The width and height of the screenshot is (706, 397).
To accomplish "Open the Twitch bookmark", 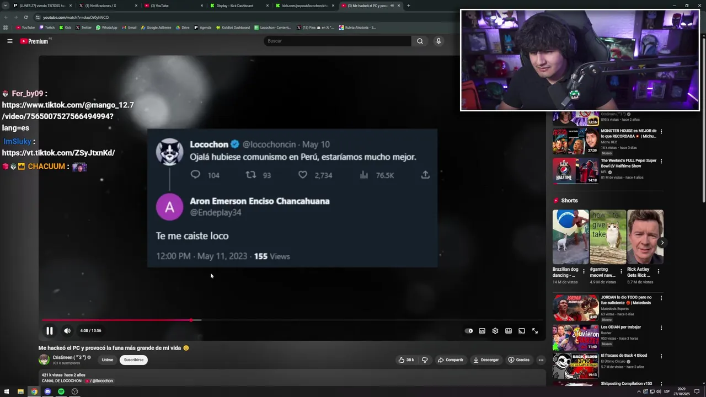I will click(x=47, y=28).
